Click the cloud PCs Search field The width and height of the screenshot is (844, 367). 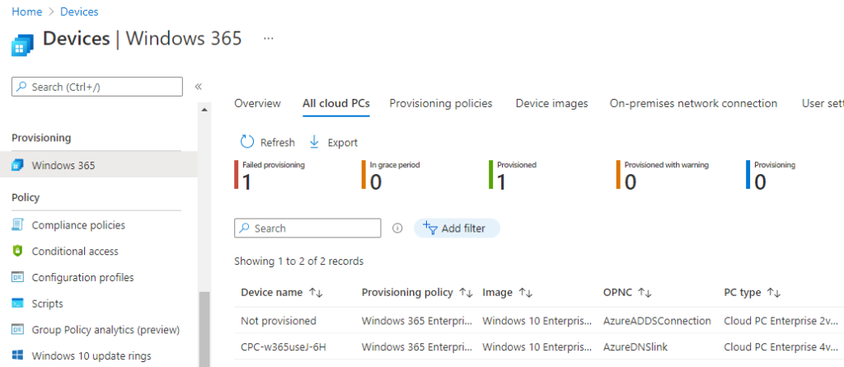[x=307, y=228]
